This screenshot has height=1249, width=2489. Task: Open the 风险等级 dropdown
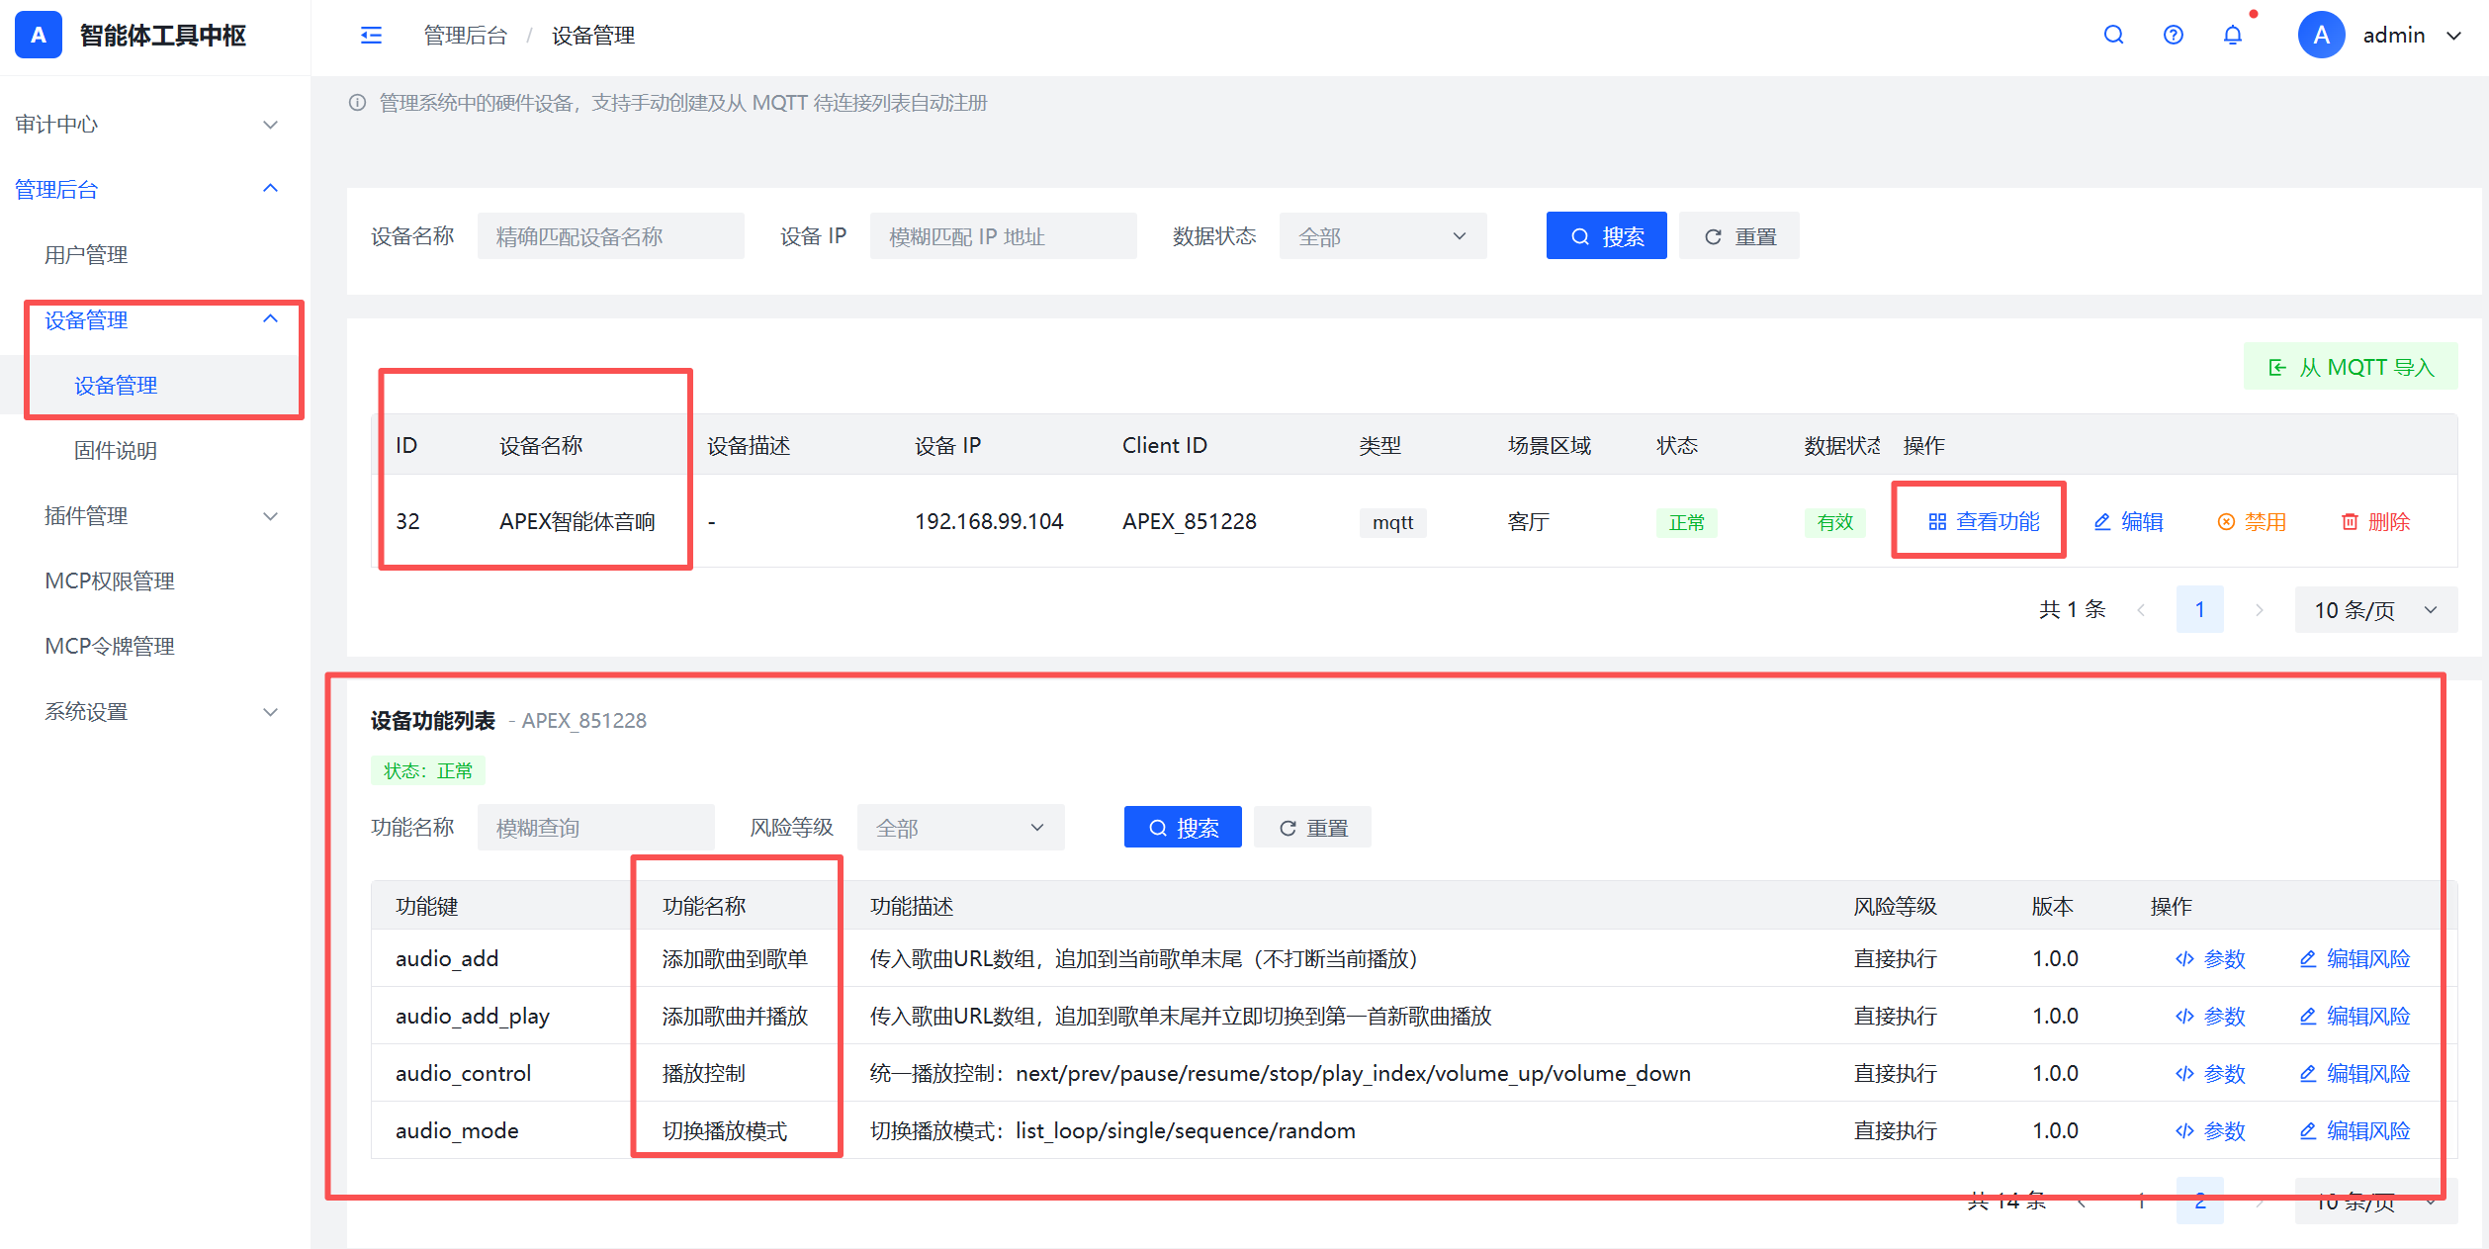960,827
